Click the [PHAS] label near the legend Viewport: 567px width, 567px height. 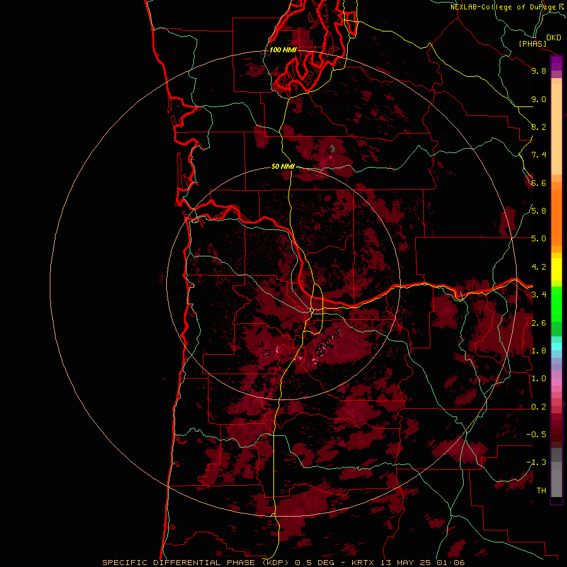(532, 43)
